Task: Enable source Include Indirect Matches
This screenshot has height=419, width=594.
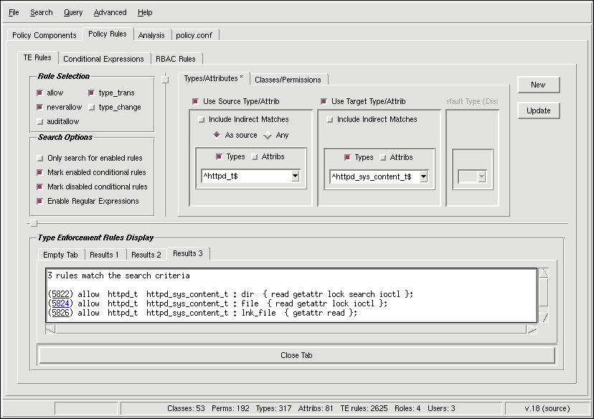Action: 202,119
